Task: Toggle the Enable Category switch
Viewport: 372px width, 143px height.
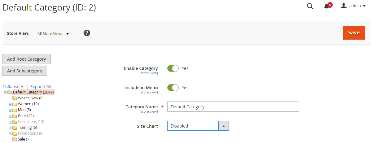Action: coord(173,68)
